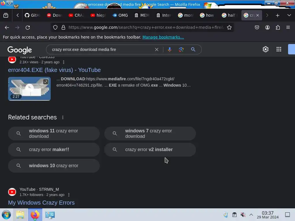Open Firefox View icon in tab bar
Image resolution: width=295 pixels, height=221 pixels.
click(x=6, y=16)
